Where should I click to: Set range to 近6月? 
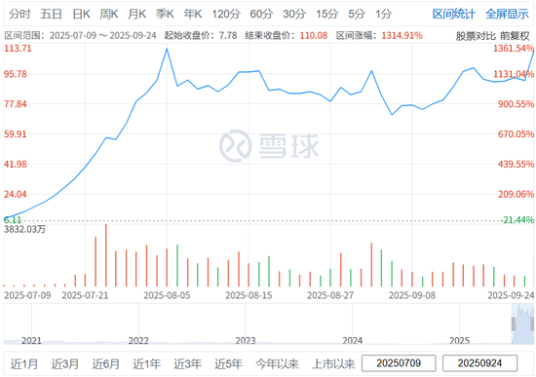click(x=106, y=363)
